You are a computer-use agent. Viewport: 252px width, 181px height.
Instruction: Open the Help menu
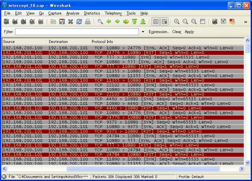click(144, 13)
